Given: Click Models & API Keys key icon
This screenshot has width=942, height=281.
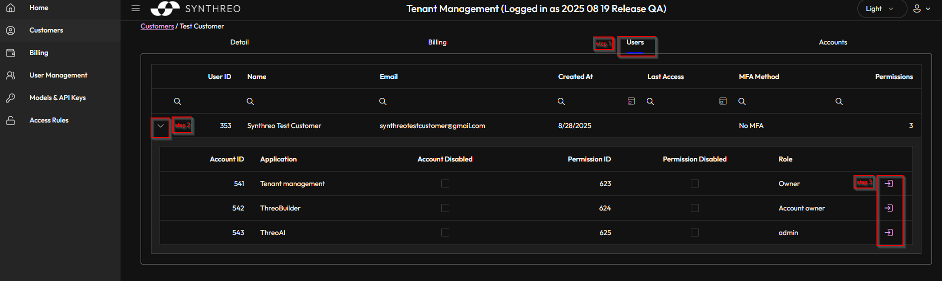Looking at the screenshot, I should (x=11, y=98).
